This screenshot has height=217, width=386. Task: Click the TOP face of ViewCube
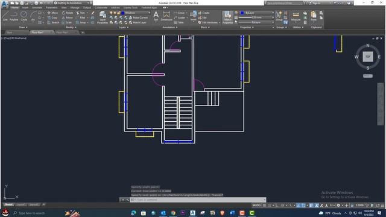coord(367,57)
